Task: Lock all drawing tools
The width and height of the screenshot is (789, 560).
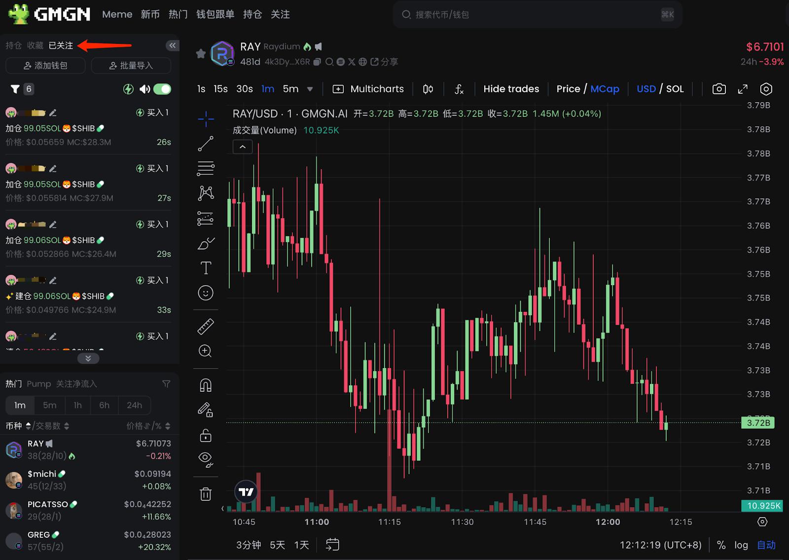Action: pyautogui.click(x=206, y=435)
